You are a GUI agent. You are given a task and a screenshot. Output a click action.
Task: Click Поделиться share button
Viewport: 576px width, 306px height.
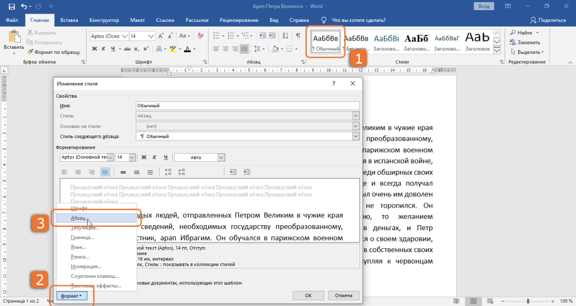(548, 20)
